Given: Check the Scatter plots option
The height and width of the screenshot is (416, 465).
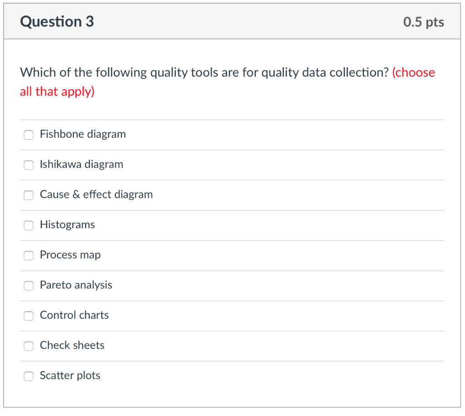Looking at the screenshot, I should (x=29, y=376).
